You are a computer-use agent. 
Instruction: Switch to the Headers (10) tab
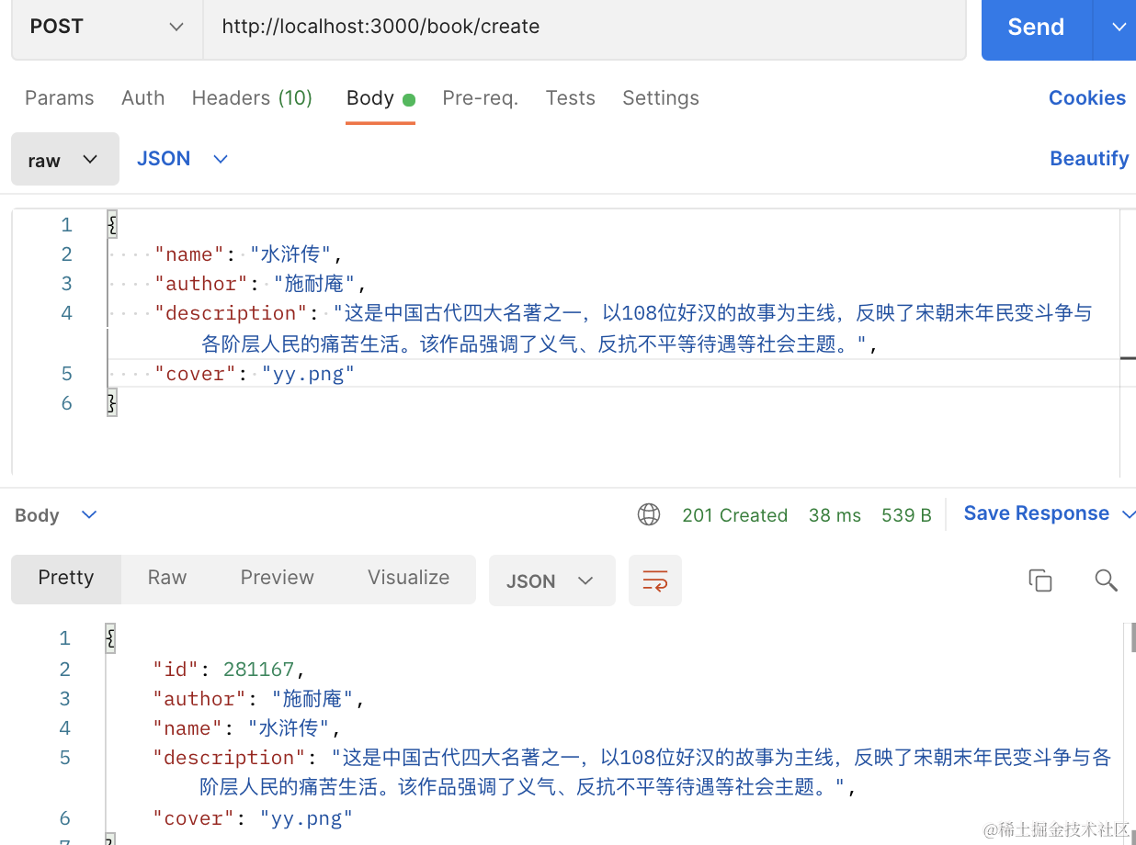click(x=252, y=98)
